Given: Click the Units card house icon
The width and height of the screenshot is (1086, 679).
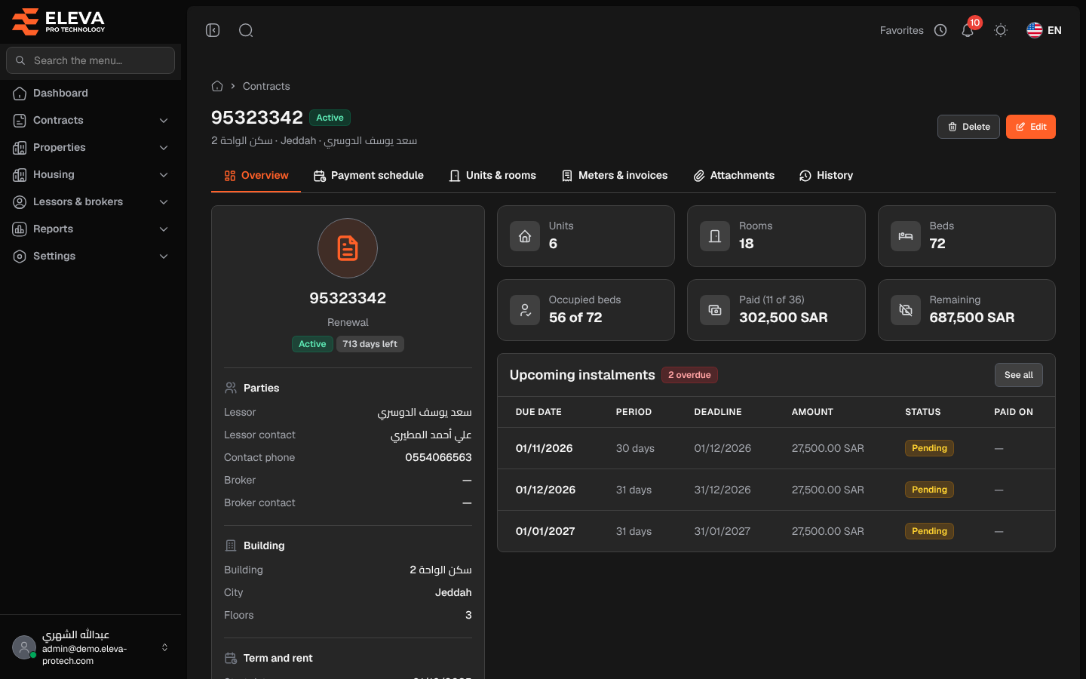Looking at the screenshot, I should [525, 236].
